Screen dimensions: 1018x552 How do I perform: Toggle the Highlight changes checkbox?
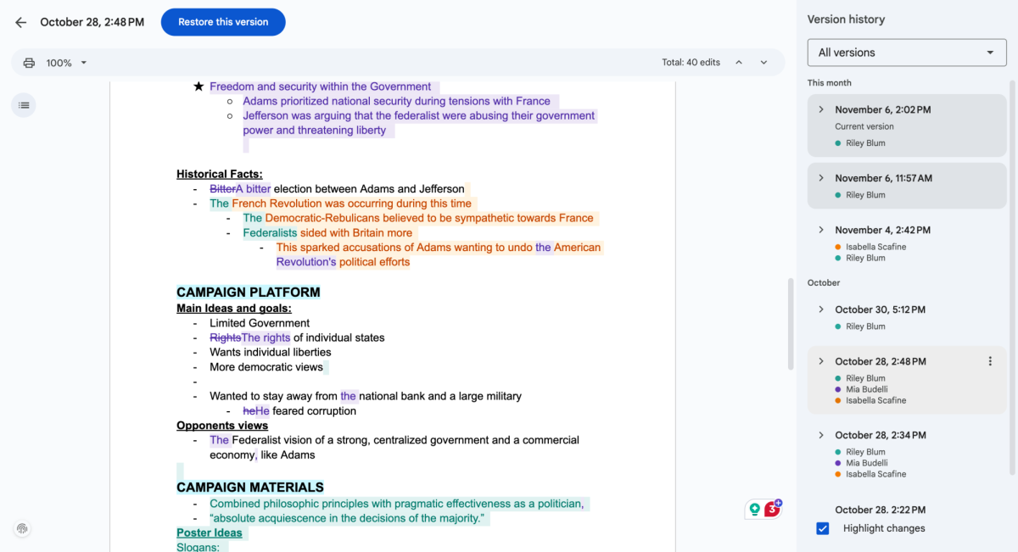pos(822,528)
